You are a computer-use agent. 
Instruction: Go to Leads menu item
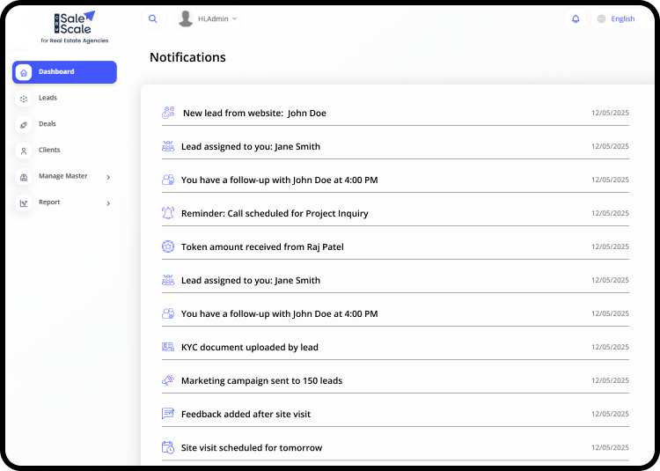click(48, 98)
